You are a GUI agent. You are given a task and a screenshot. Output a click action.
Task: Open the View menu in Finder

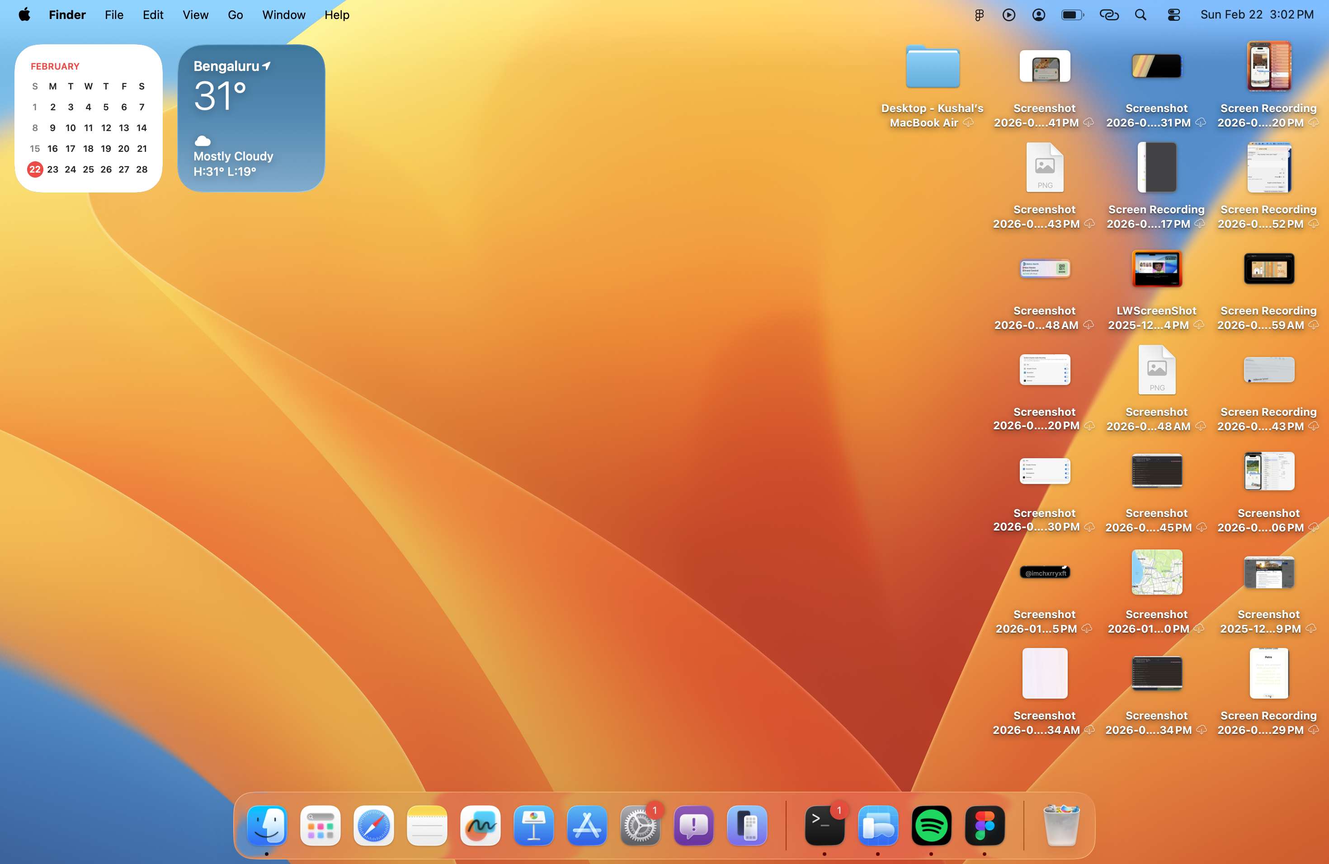point(195,15)
